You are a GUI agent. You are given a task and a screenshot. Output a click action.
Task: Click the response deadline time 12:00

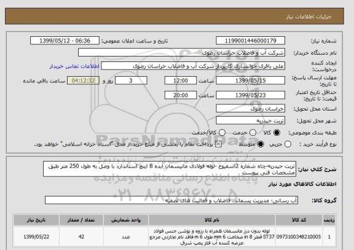(181, 80)
